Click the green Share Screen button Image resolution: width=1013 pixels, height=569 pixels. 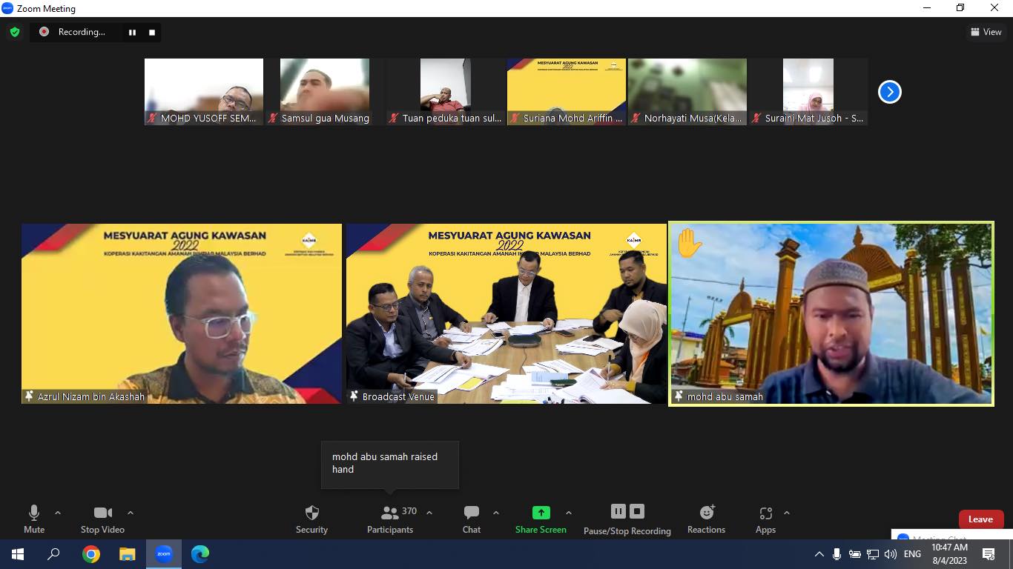coord(541,519)
